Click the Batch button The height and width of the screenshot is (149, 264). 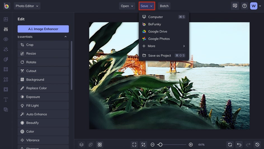click(x=164, y=6)
